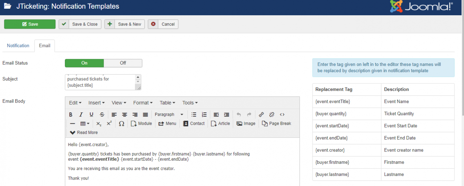Toggle bold formatting in editor
The image size is (464, 186).
pos(71,115)
